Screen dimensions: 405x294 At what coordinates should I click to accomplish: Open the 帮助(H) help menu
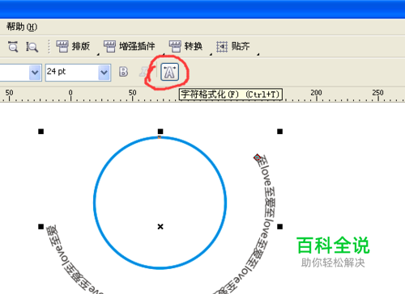22,27
